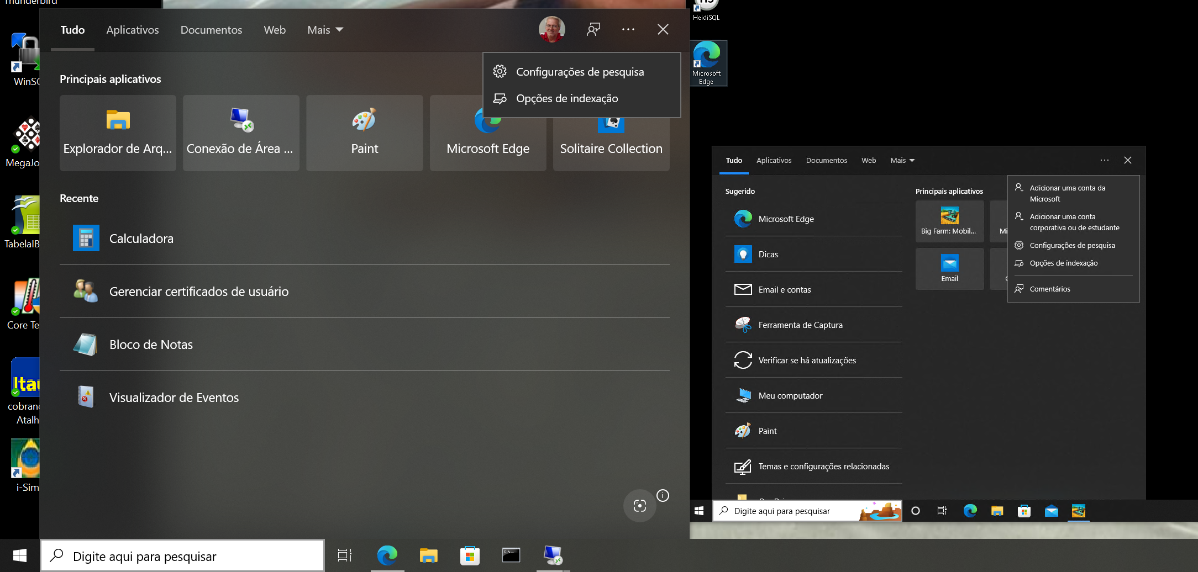Open the feedback icon beside profile picture

pos(593,30)
